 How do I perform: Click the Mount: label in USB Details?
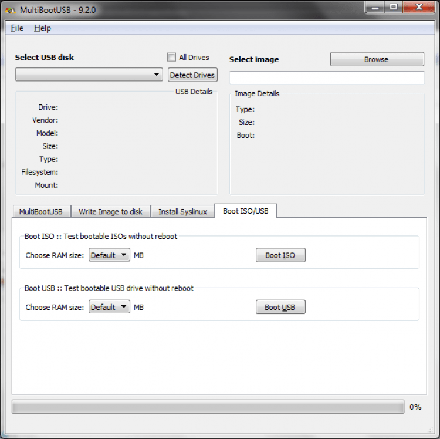click(46, 185)
